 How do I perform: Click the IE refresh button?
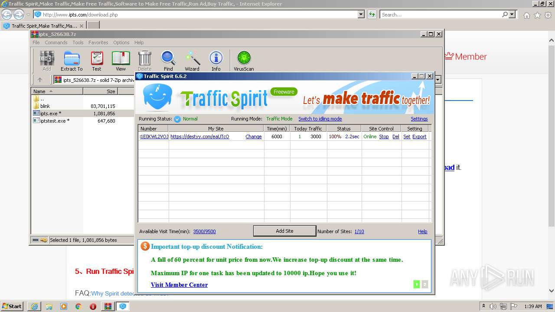[372, 14]
